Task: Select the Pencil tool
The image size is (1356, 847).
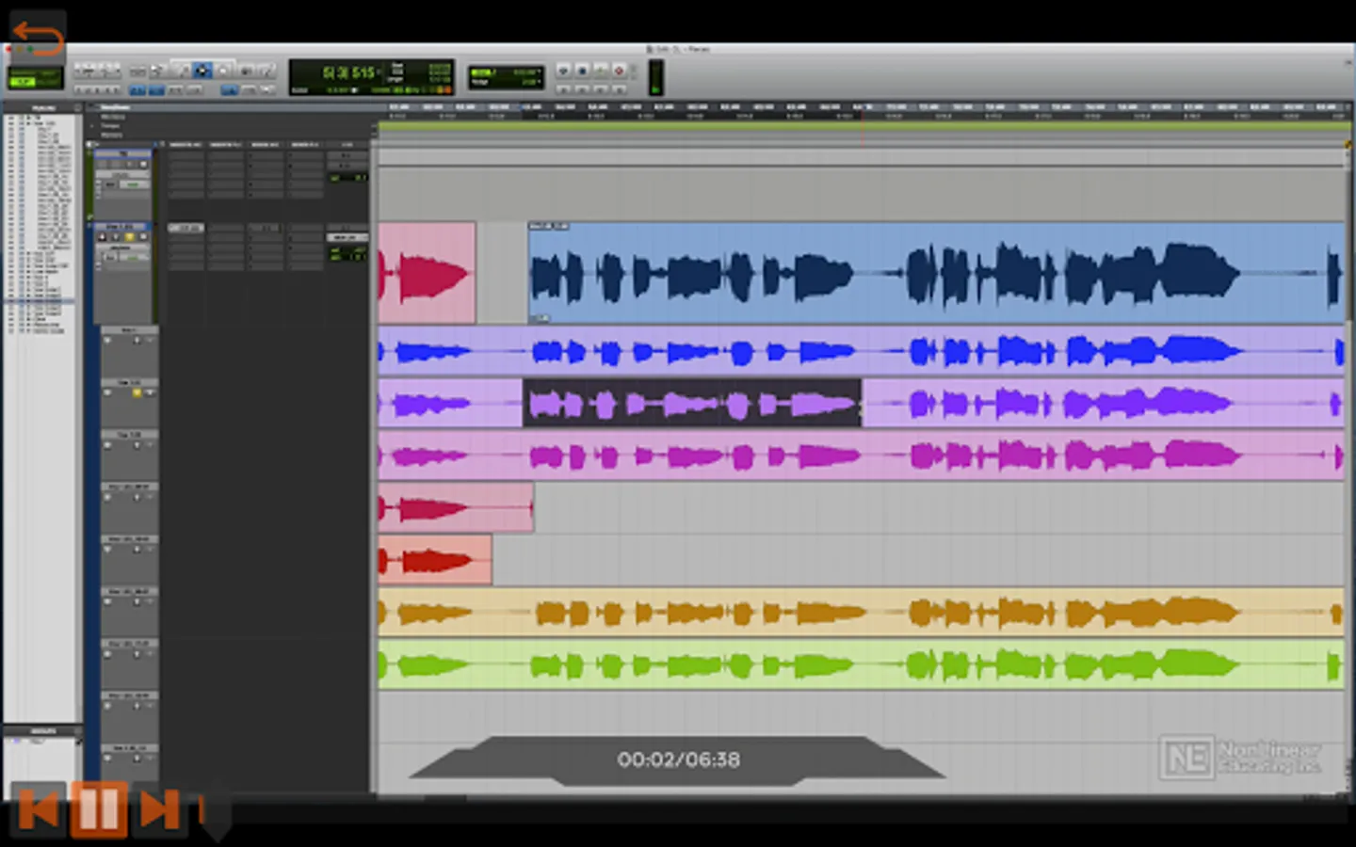Action: coord(266,71)
